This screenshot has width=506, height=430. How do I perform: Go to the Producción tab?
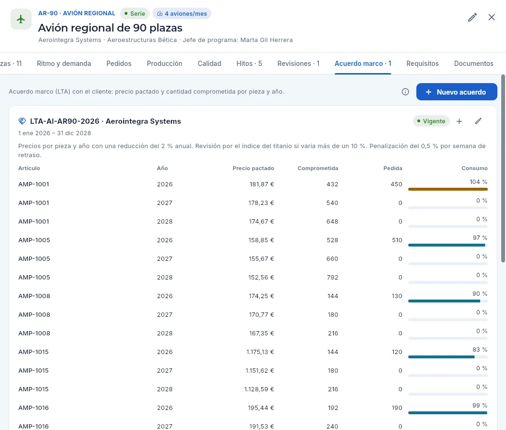tap(165, 64)
